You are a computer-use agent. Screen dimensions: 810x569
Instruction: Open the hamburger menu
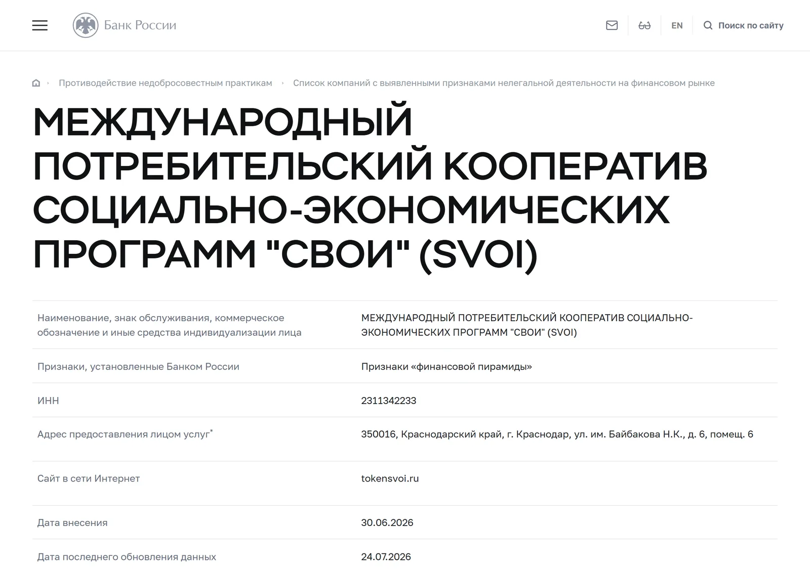pos(40,25)
